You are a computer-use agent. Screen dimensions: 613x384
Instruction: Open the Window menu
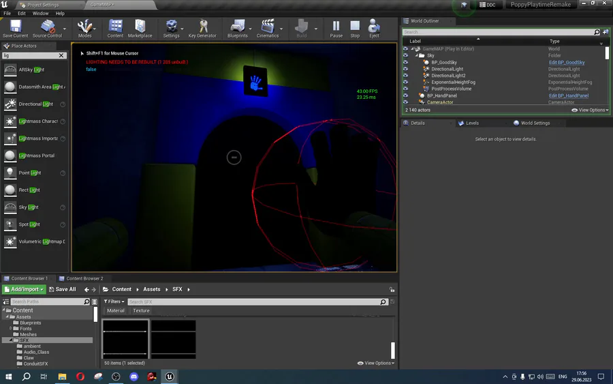[x=40, y=14]
